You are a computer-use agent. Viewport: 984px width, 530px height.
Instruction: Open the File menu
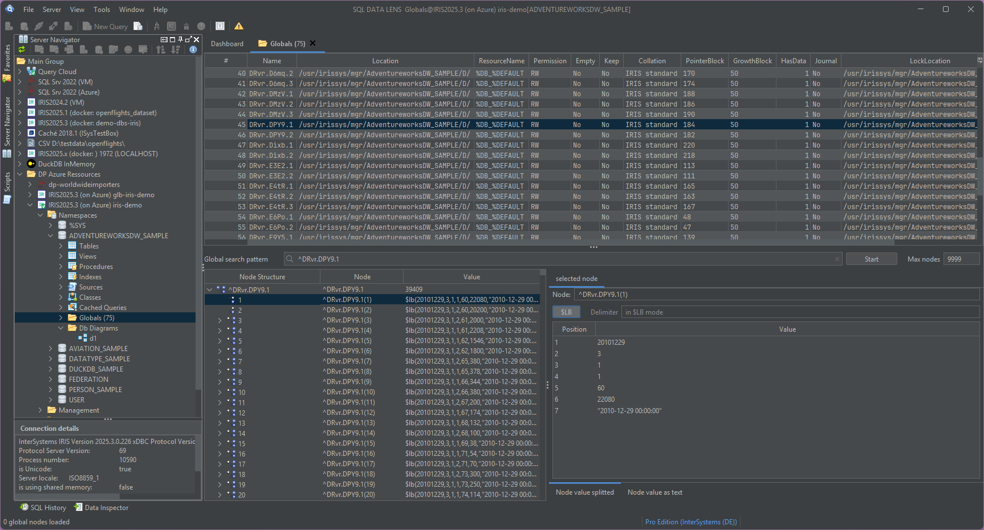[29, 10]
